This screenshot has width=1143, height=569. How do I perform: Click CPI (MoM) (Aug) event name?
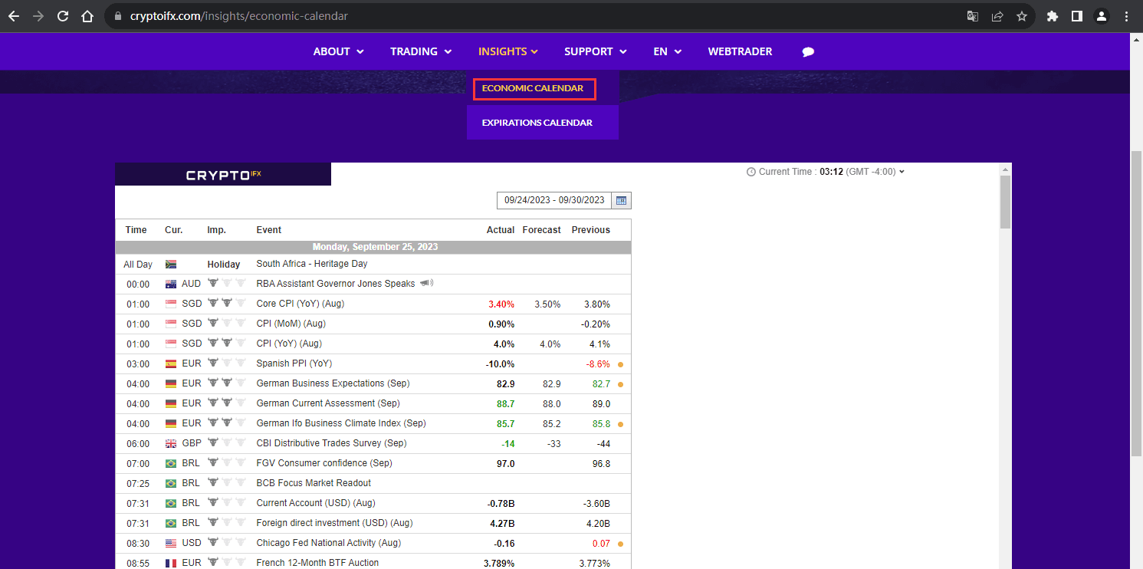click(x=291, y=324)
